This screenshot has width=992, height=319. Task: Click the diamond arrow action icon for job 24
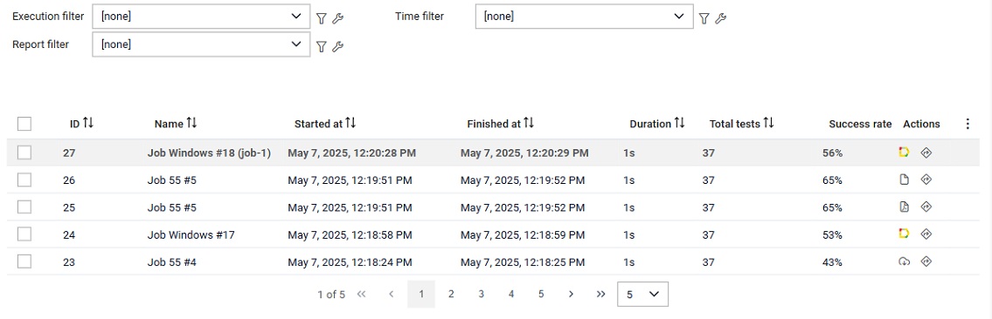click(x=926, y=234)
